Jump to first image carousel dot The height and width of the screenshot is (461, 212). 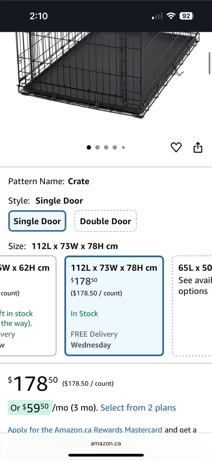pos(89,147)
